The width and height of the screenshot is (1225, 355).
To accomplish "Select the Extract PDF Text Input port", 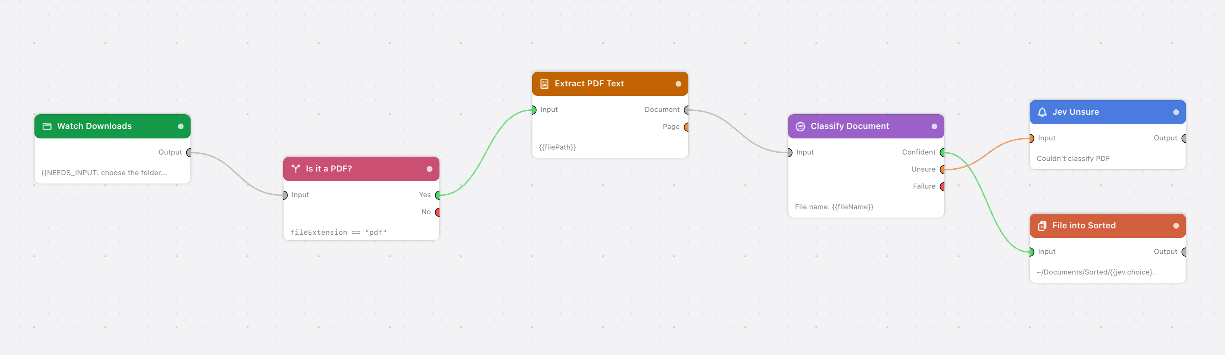I will click(x=534, y=110).
